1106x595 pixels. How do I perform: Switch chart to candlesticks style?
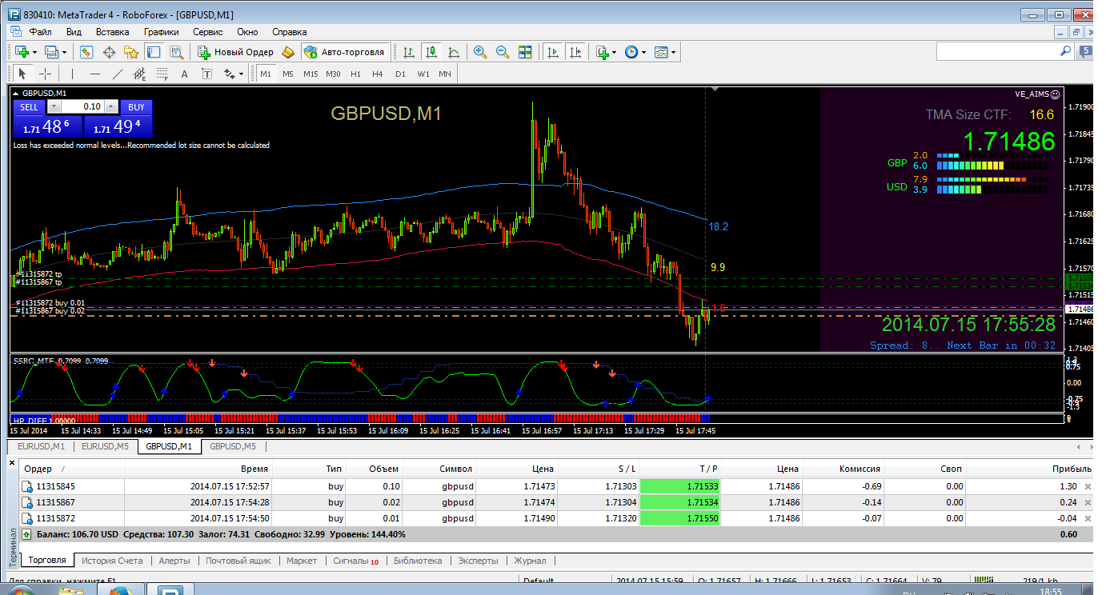coord(431,52)
